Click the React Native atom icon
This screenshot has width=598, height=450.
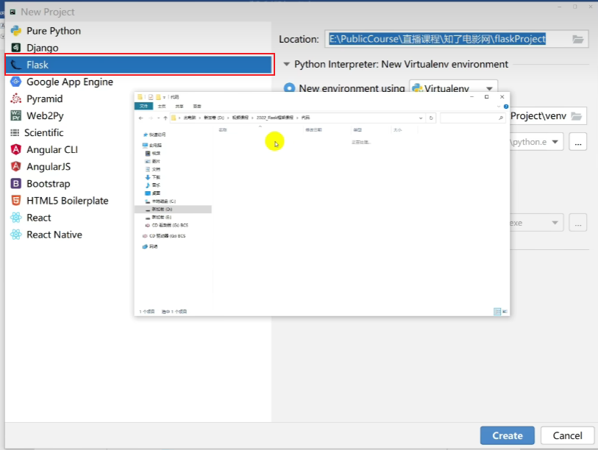[15, 235]
